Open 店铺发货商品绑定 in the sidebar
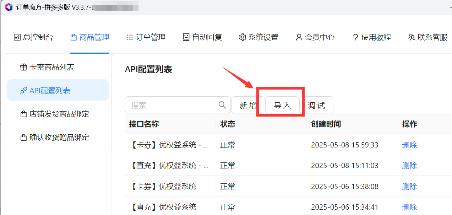This screenshot has width=452, height=215. click(x=58, y=114)
